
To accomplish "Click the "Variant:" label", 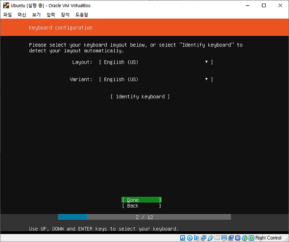I will [x=81, y=79].
